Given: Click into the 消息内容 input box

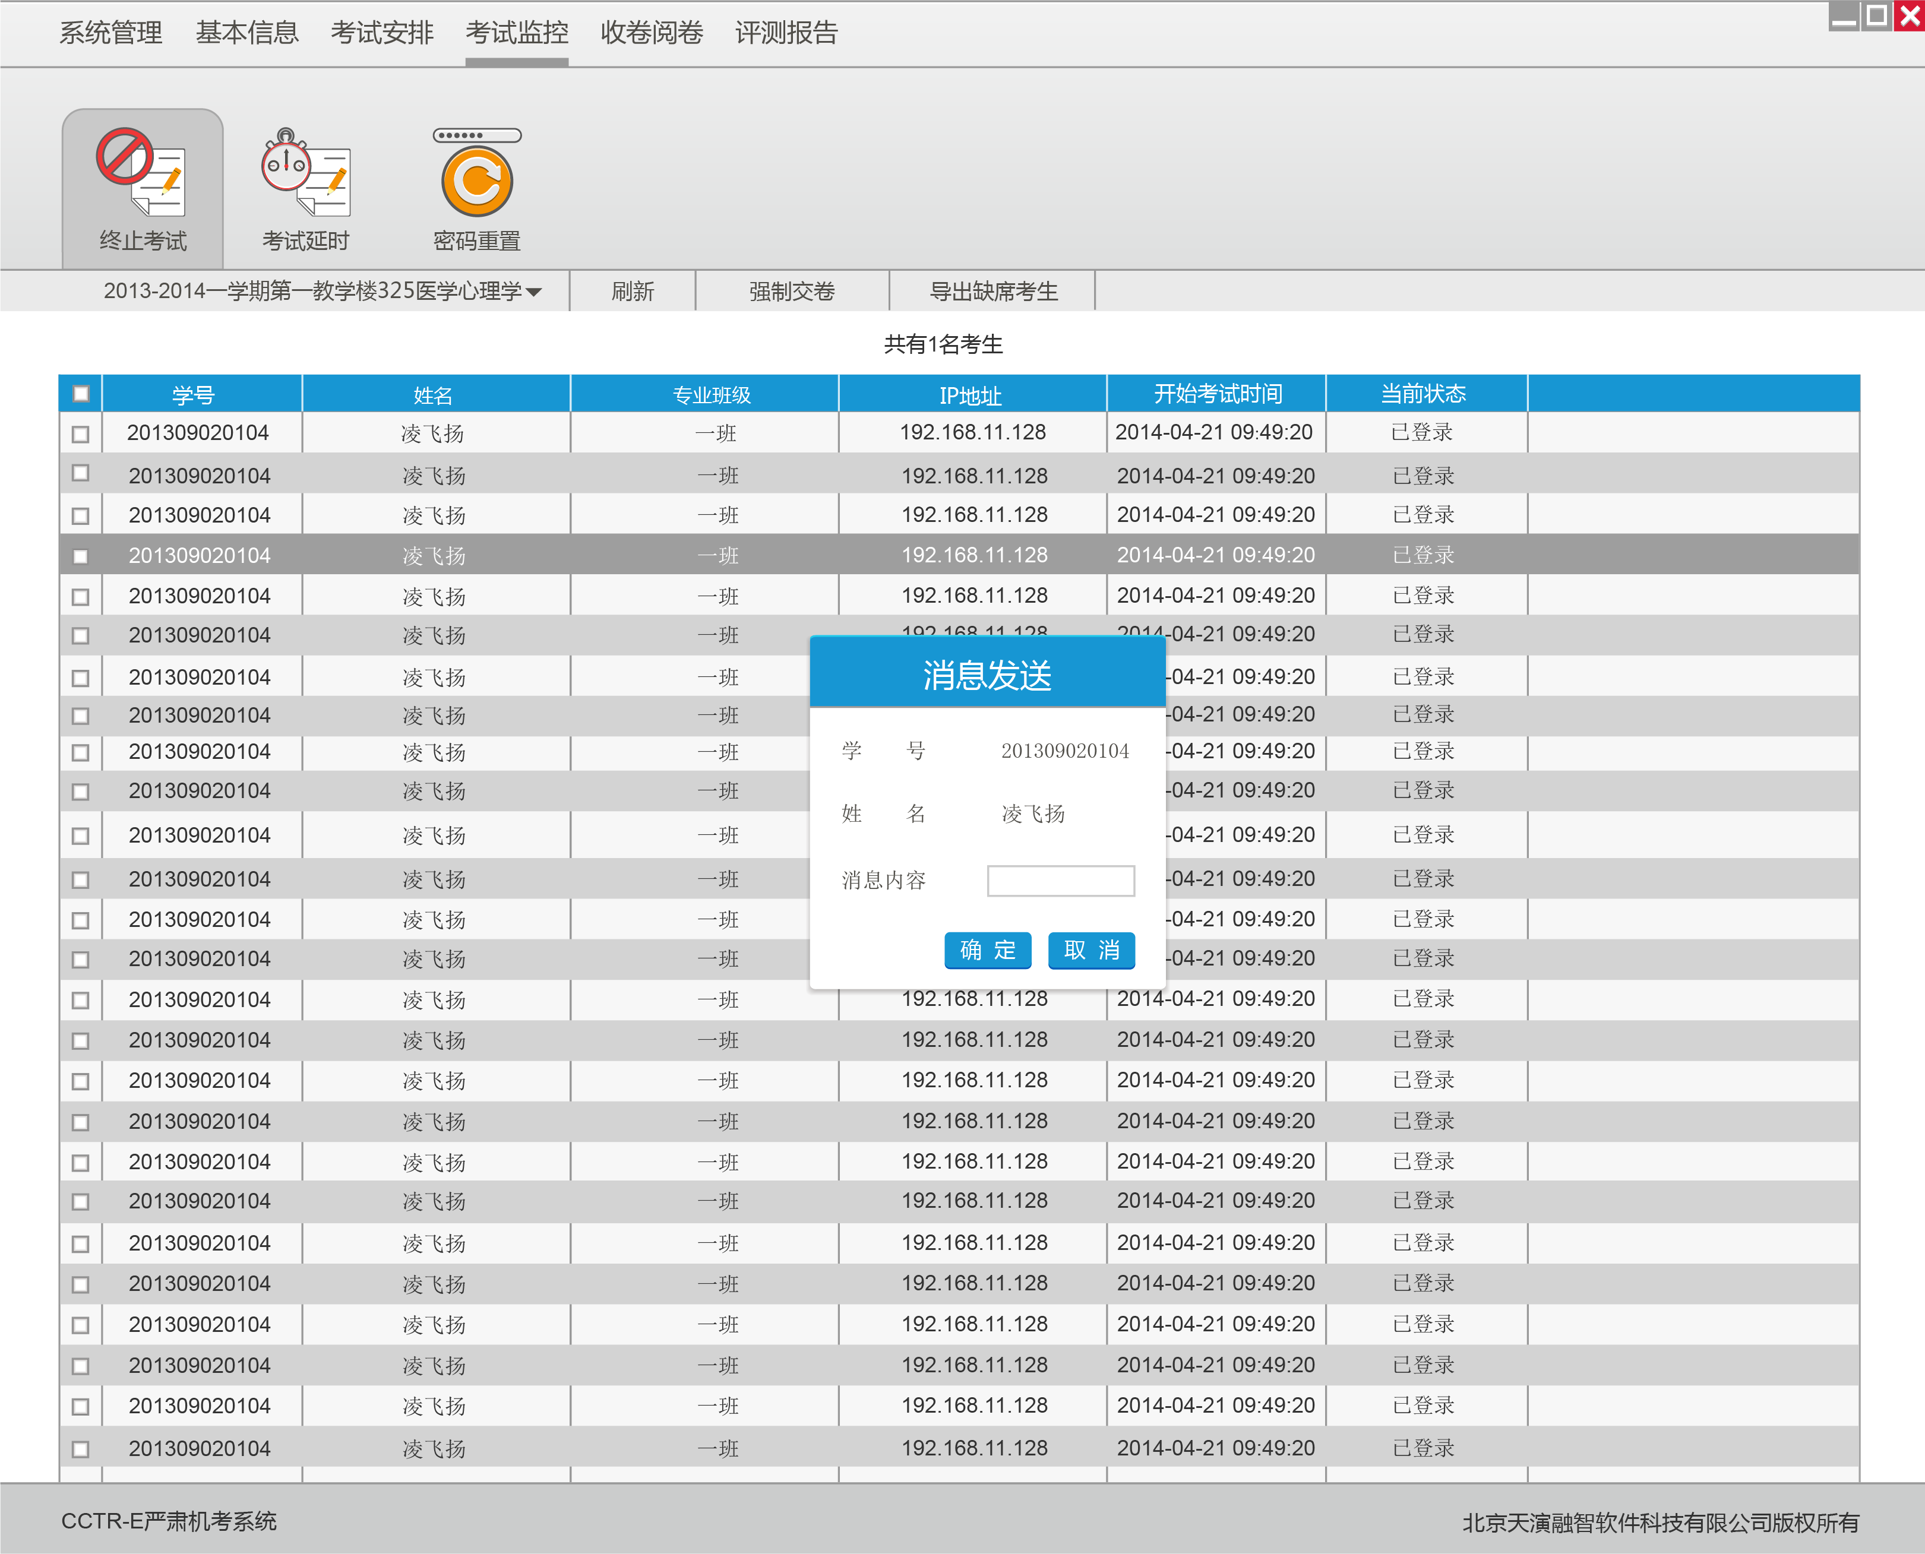Looking at the screenshot, I should click(x=1061, y=881).
